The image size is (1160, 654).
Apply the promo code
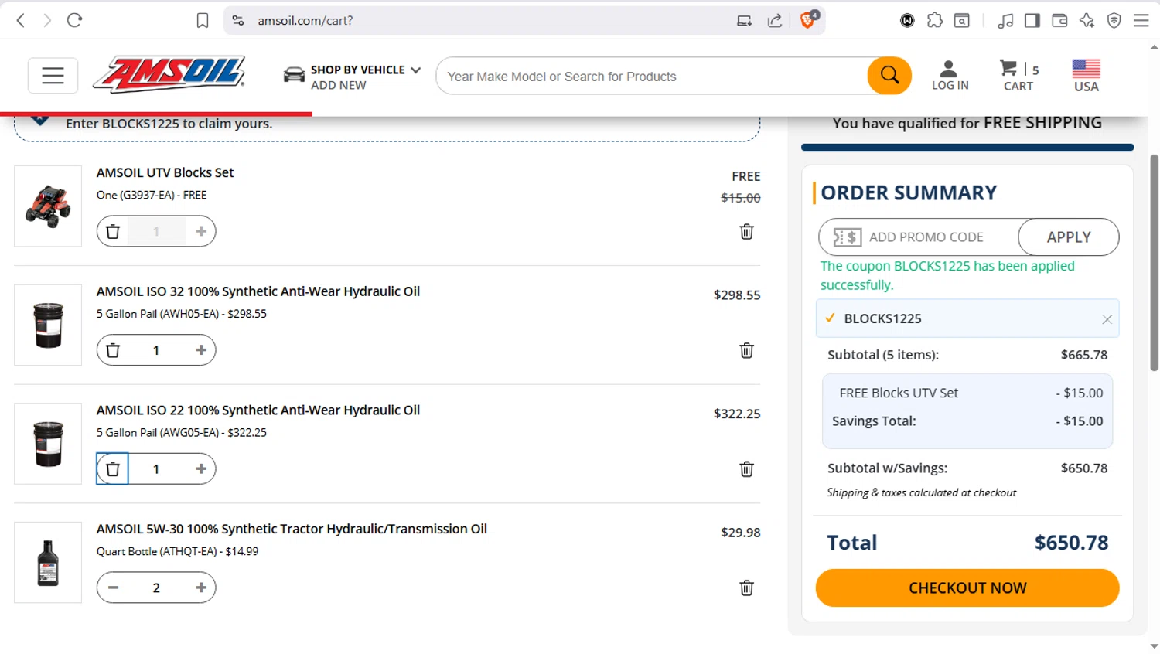(x=1069, y=237)
